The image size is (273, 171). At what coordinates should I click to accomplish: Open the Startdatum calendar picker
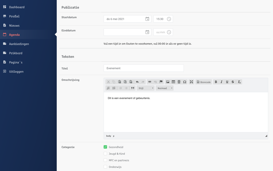point(147,19)
